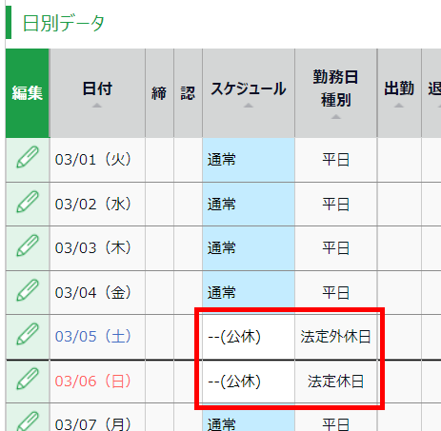Edit the 03/04 (金) entry via pencil
Screen dimensions: 441x431
[x=28, y=290]
